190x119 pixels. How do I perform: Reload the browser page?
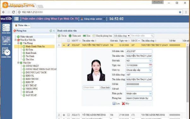[x=14, y=12]
